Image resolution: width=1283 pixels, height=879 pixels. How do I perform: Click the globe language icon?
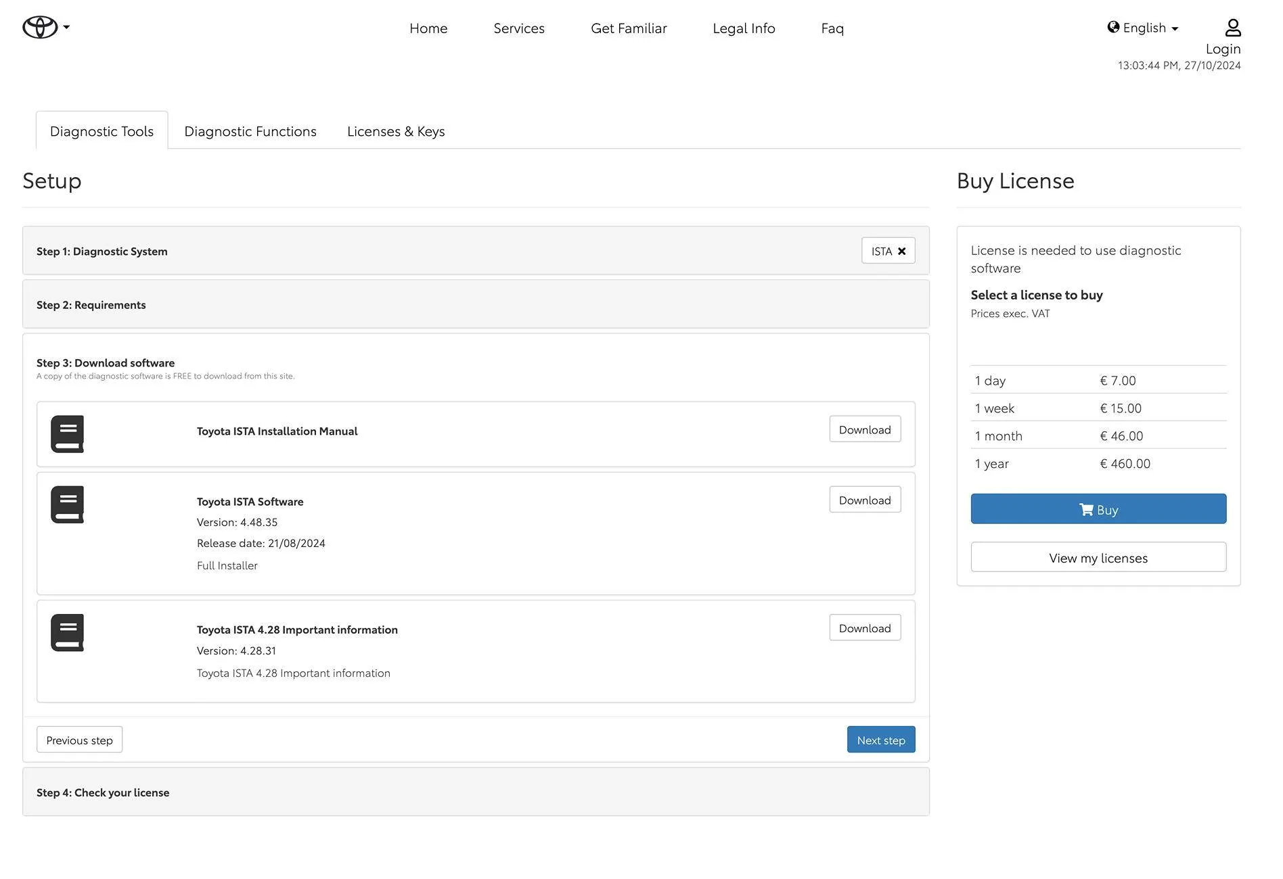pos(1113,27)
